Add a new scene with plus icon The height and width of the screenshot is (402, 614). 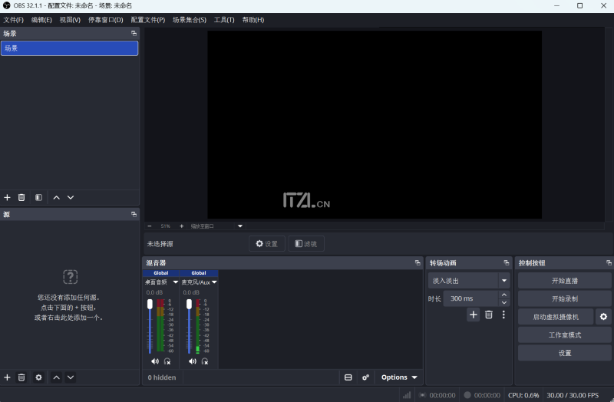click(x=7, y=198)
